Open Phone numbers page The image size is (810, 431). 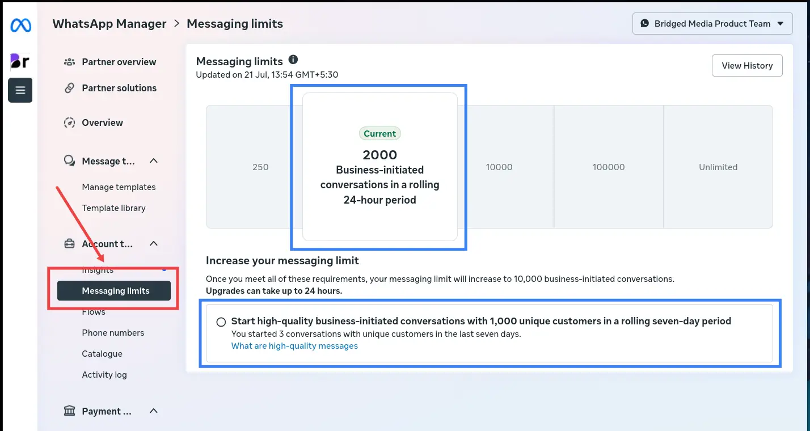(113, 333)
